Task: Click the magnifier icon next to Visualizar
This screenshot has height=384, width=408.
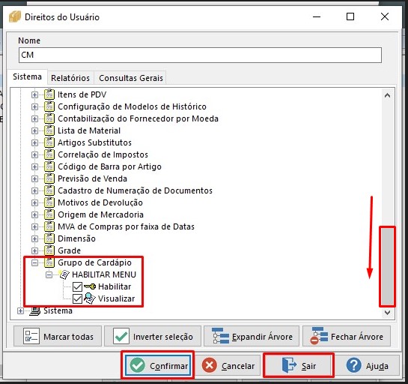Action: tap(90, 298)
